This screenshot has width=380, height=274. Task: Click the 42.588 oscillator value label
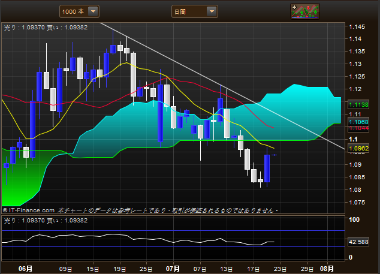358,242
